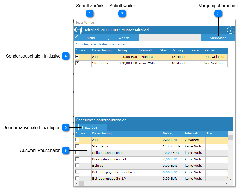The width and height of the screenshot is (242, 189).
Task: Click the horizontal scrollbar thumb
Action: click(x=82, y=183)
